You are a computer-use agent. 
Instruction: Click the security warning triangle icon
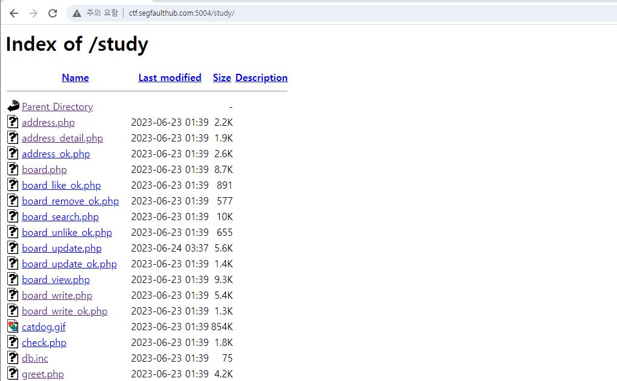[x=77, y=13]
